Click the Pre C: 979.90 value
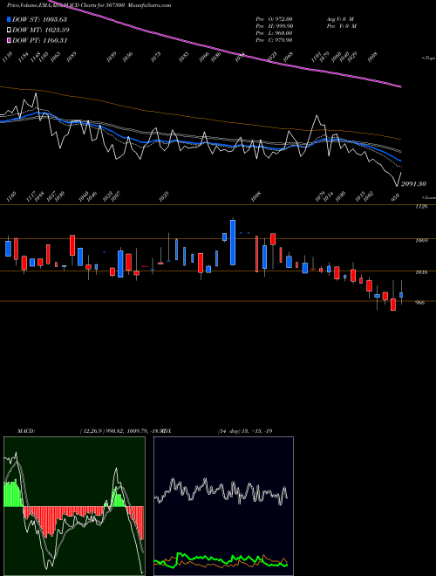Image resolution: width=436 pixels, height=576 pixels. (274, 40)
